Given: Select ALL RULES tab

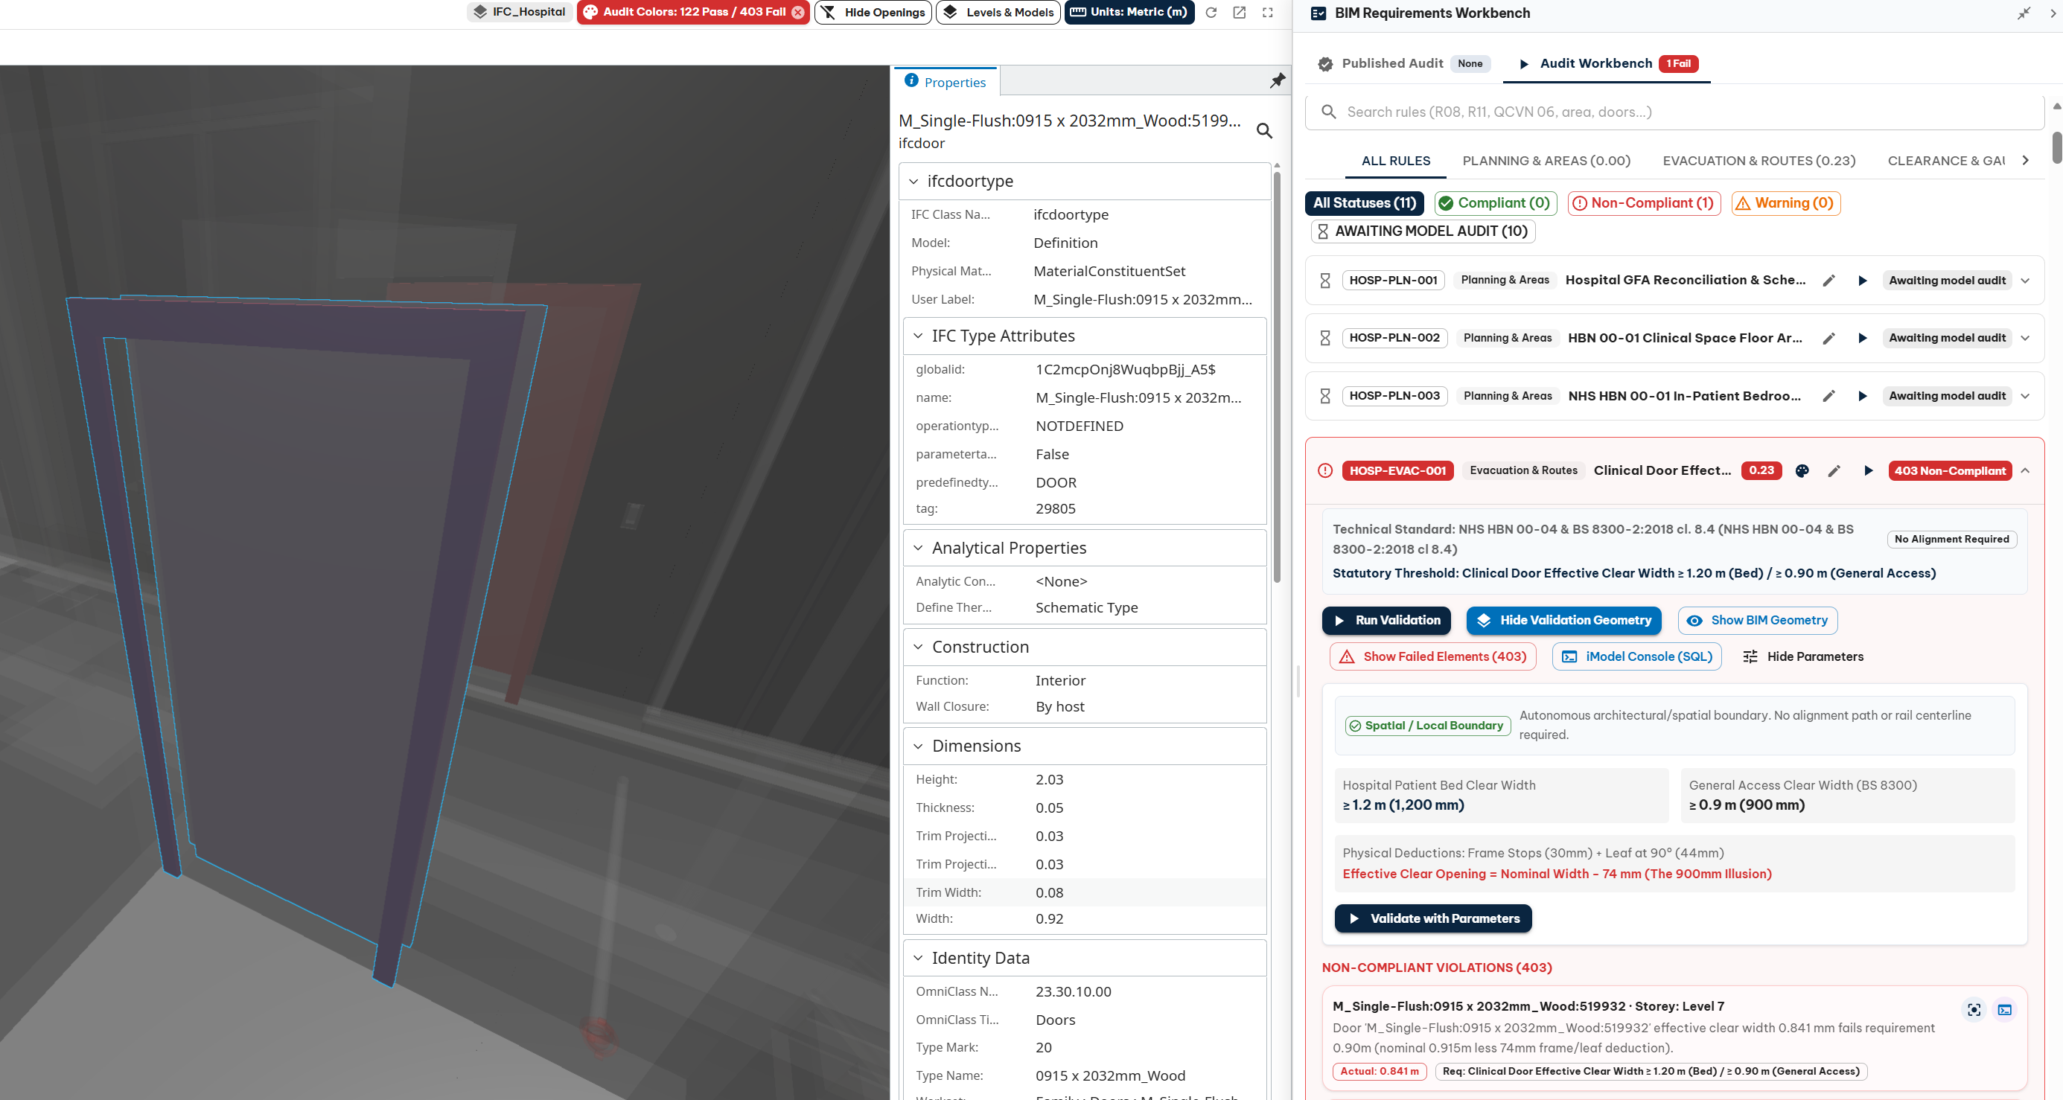Looking at the screenshot, I should (1395, 161).
